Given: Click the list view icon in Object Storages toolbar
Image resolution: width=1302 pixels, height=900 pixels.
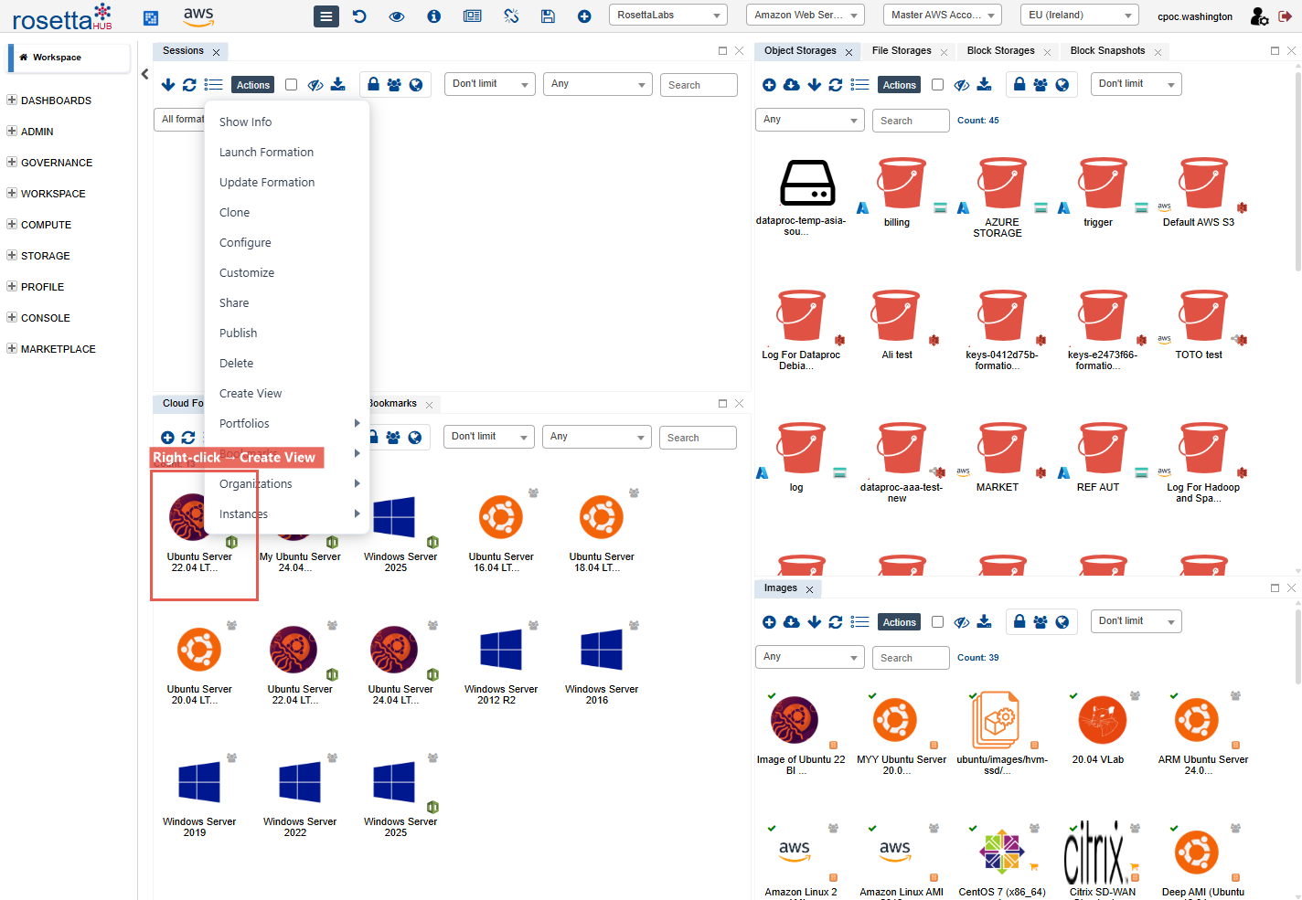Looking at the screenshot, I should point(859,85).
